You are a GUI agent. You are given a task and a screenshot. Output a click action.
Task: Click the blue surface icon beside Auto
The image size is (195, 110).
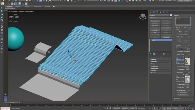185,28
